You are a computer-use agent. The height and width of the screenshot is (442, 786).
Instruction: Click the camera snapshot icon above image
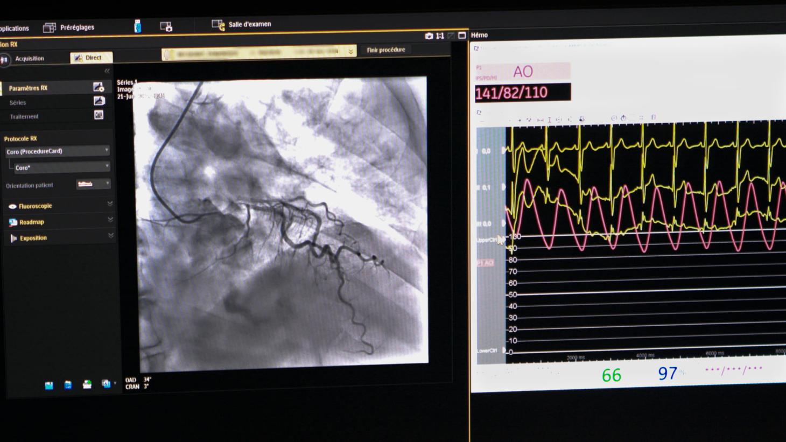click(x=429, y=36)
